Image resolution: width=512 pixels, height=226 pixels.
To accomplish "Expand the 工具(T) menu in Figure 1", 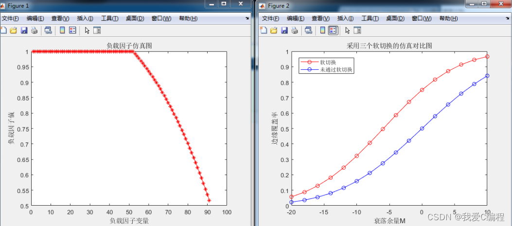I will [x=109, y=18].
